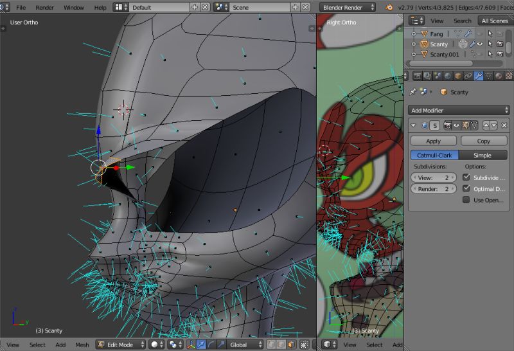Toggle the 3D manipulator widget icon

pyautogui.click(x=191, y=345)
